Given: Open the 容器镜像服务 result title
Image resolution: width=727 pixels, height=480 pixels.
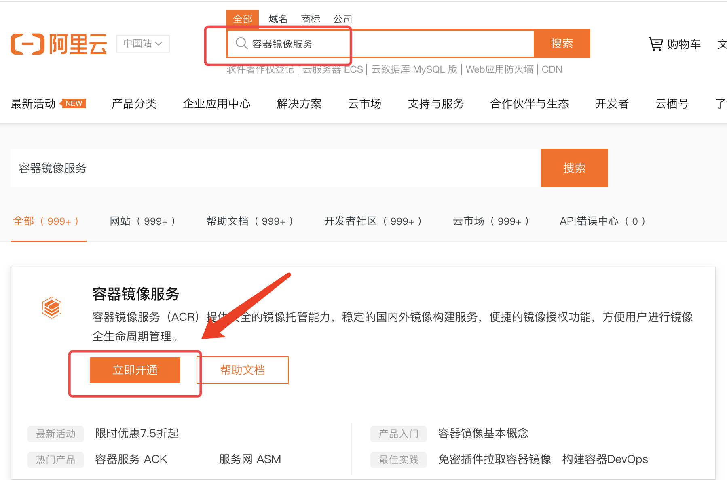Looking at the screenshot, I should [x=136, y=294].
